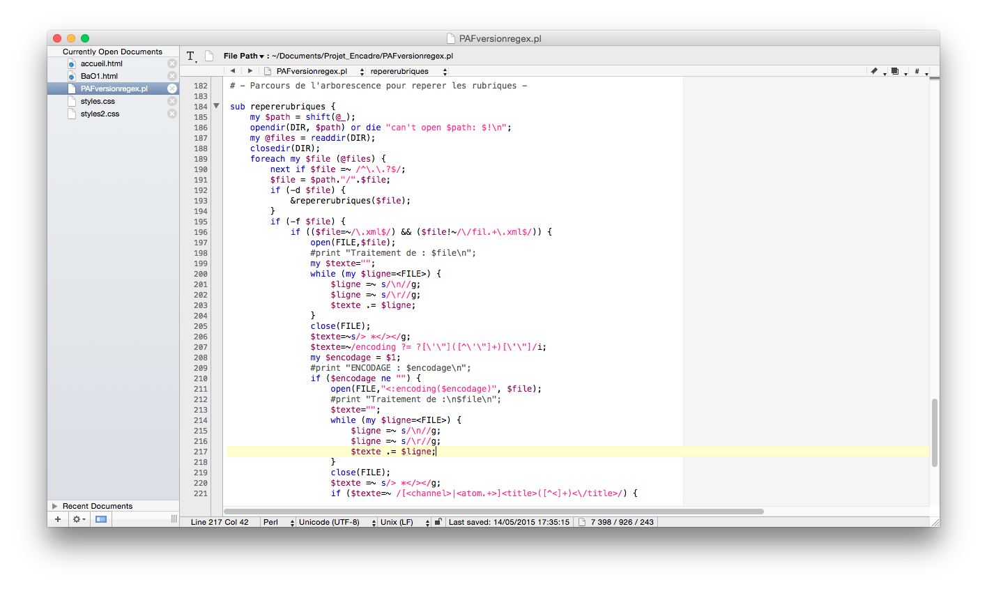
Task: Click the BaO1.html file icon
Action: pyautogui.click(x=71, y=76)
